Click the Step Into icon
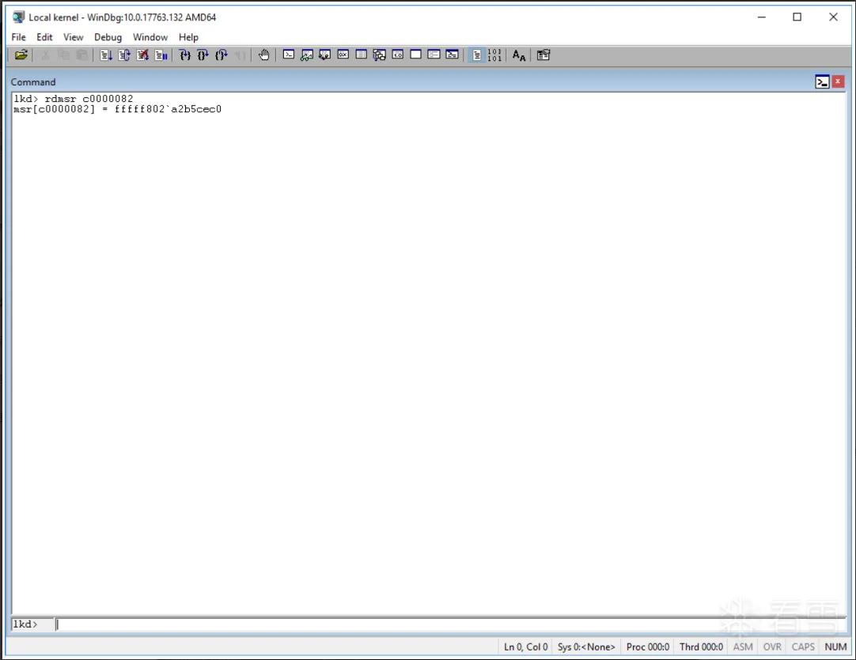 184,55
